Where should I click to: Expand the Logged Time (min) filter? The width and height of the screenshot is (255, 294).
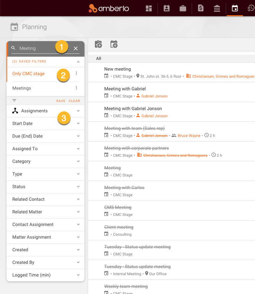[x=78, y=275]
